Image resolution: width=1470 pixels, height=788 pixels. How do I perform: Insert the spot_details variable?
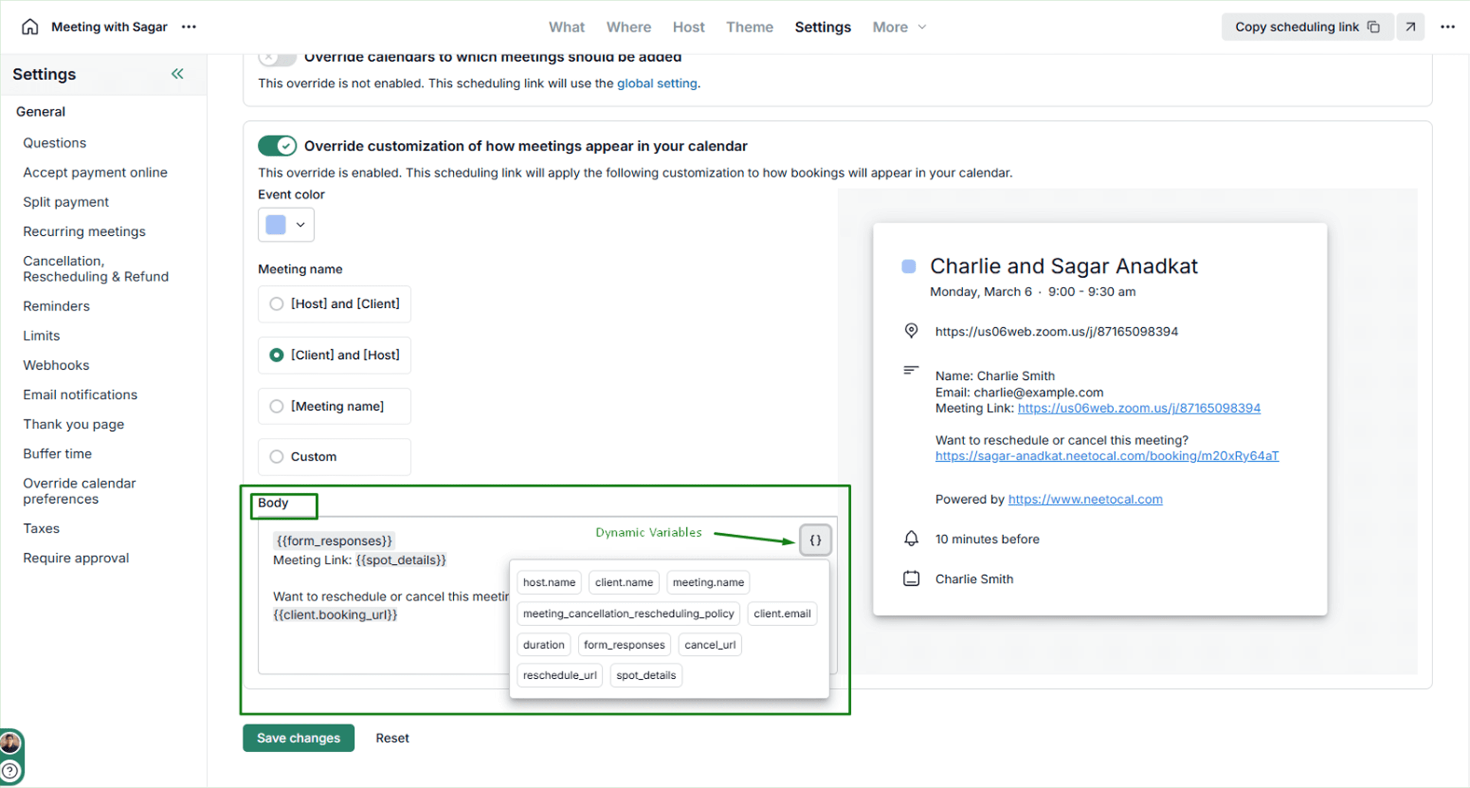[x=645, y=676]
